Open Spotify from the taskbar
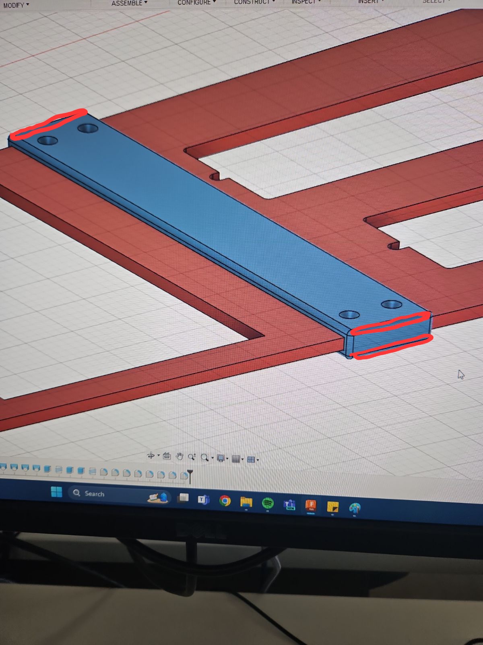Screen dimensions: 483x645 [268, 503]
